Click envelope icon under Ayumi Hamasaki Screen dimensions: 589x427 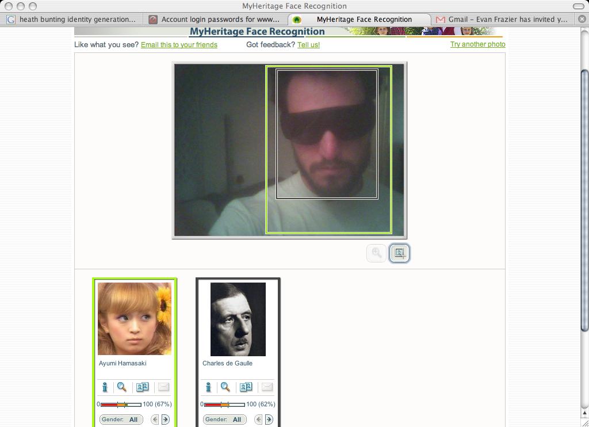coord(163,387)
